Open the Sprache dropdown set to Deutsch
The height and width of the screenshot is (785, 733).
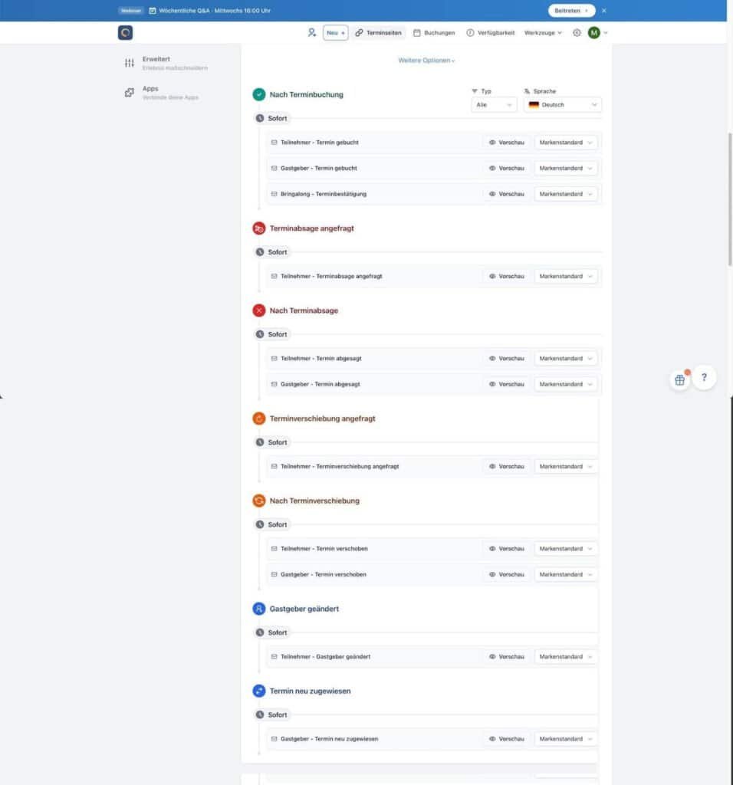coord(562,104)
